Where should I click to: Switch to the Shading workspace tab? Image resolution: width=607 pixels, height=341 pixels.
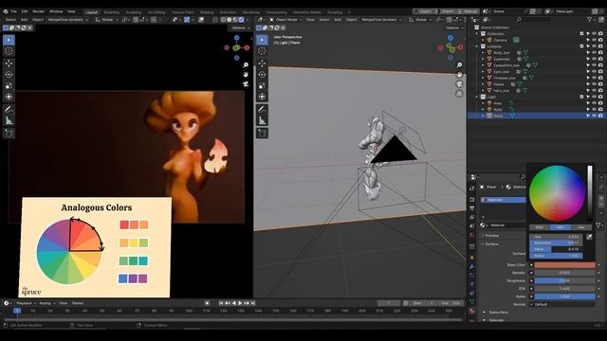point(207,12)
